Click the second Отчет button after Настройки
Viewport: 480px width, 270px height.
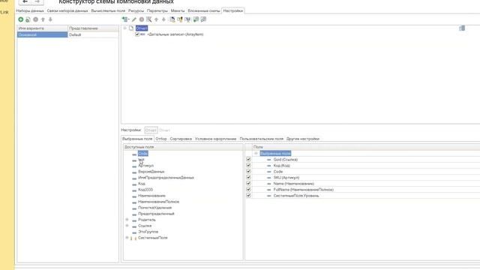tap(164, 130)
